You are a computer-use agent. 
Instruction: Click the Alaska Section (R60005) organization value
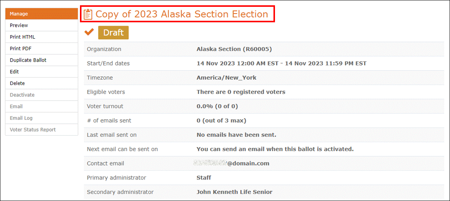[234, 49]
